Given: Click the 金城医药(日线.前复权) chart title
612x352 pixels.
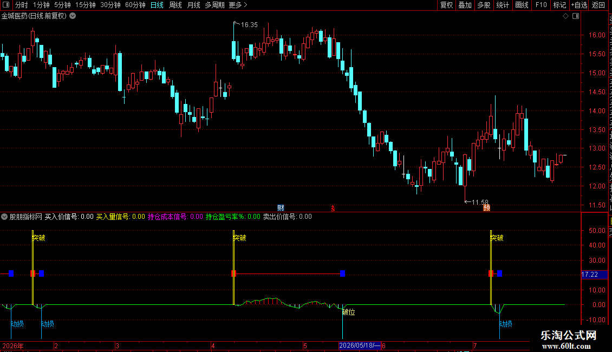Looking at the screenshot, I should point(34,16).
